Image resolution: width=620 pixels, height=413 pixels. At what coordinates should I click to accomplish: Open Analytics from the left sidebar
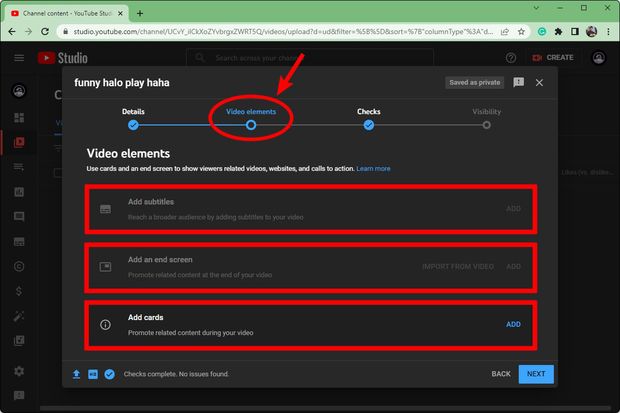pos(19,192)
